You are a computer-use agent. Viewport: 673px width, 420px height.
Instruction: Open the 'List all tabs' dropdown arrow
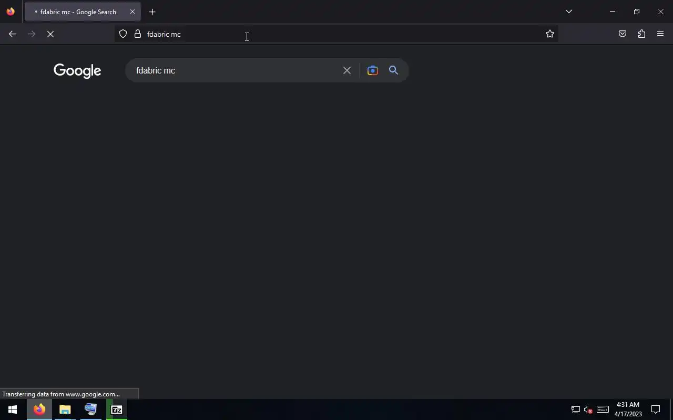[x=568, y=12]
